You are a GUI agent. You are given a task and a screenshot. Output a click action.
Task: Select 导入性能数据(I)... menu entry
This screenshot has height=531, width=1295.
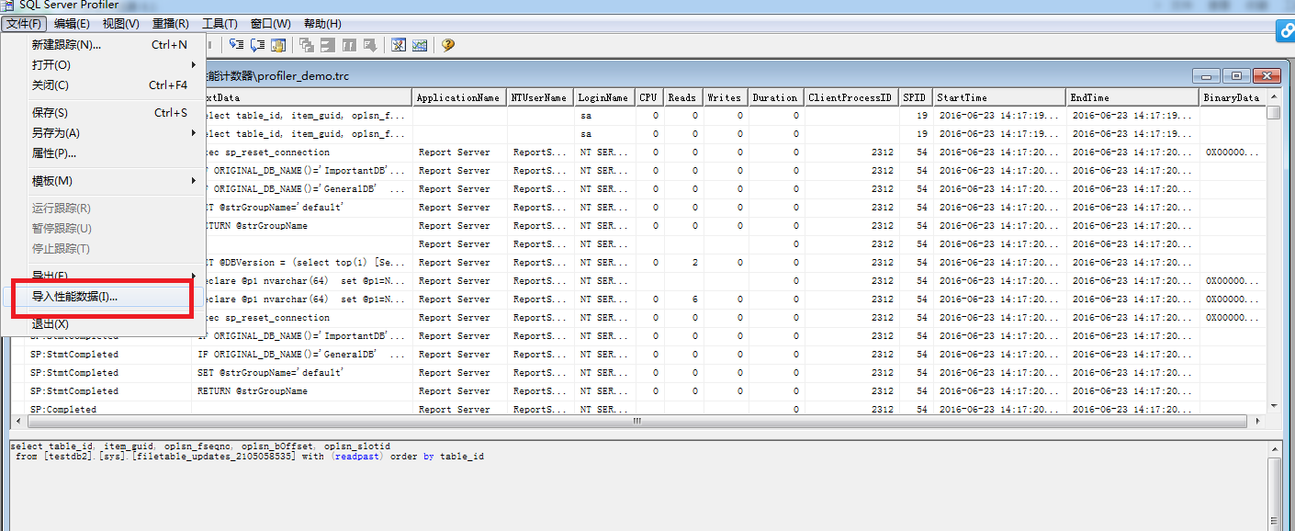tap(105, 296)
